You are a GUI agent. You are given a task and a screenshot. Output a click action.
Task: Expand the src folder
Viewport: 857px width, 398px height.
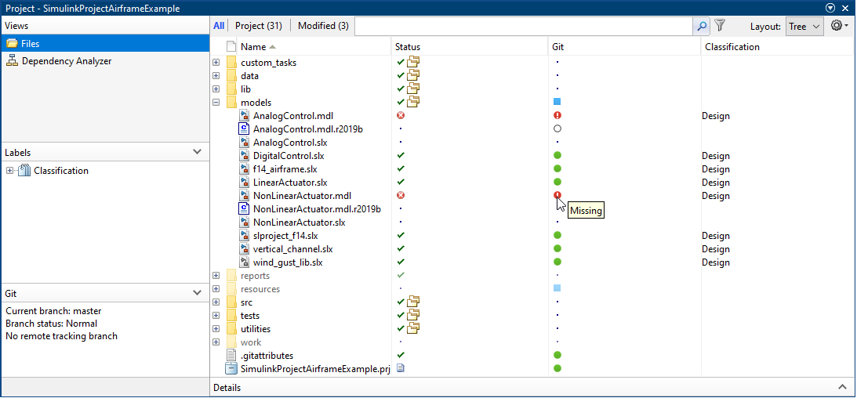point(216,302)
